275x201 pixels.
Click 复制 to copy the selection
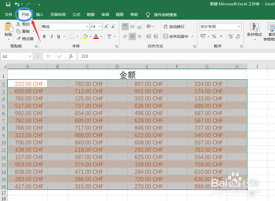[23, 32]
